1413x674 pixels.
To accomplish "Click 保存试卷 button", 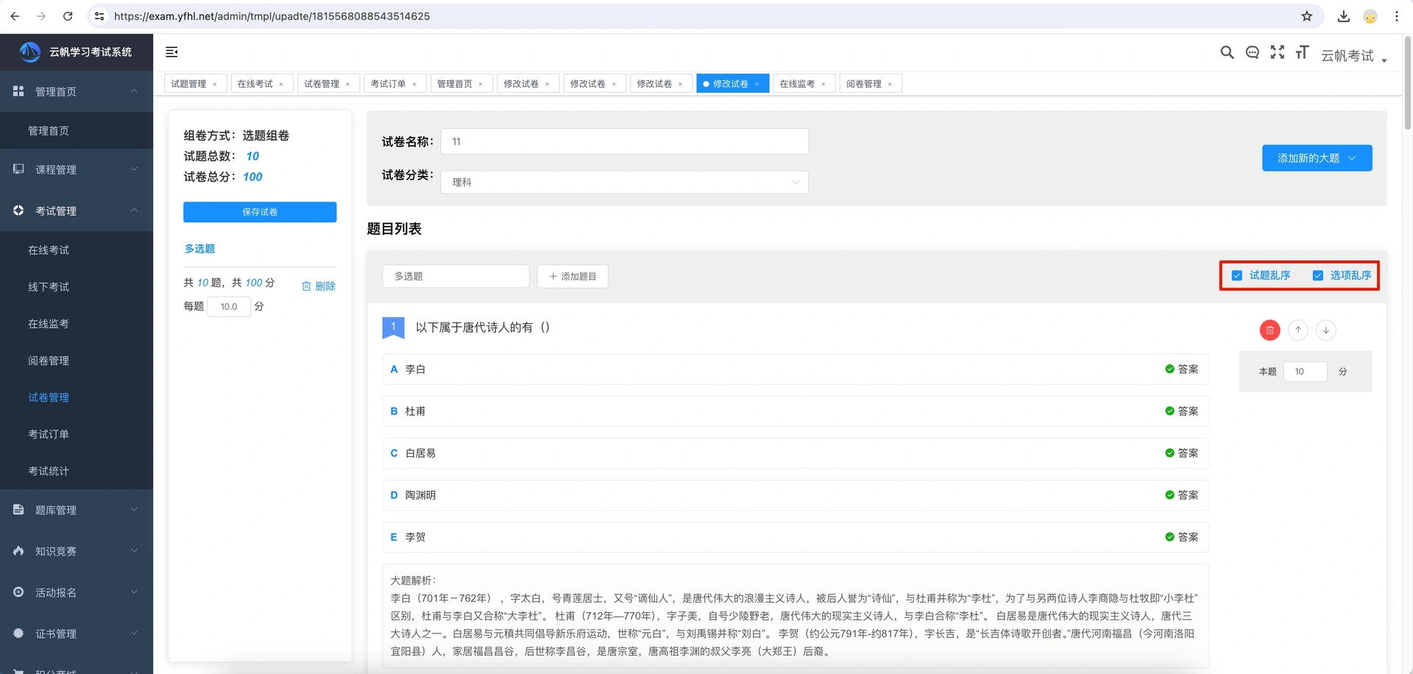I will [260, 212].
